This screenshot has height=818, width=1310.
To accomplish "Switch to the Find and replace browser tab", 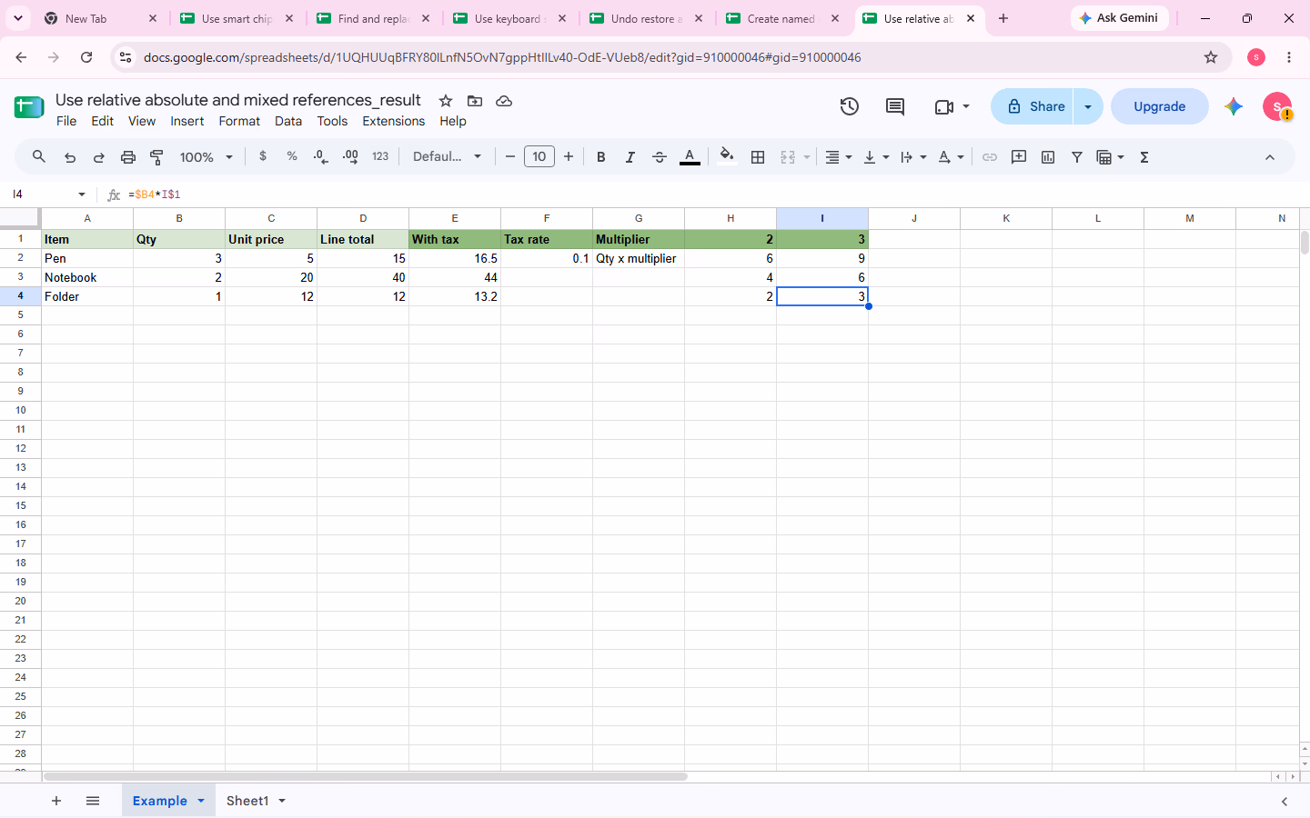I will pos(374,18).
